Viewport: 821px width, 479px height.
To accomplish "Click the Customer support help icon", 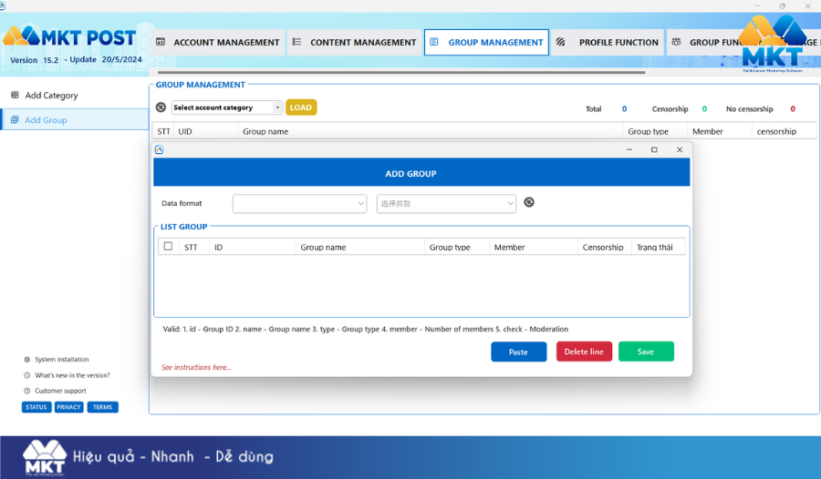I will click(27, 391).
